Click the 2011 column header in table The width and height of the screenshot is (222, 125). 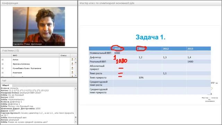pyautogui.click(x=141, y=49)
